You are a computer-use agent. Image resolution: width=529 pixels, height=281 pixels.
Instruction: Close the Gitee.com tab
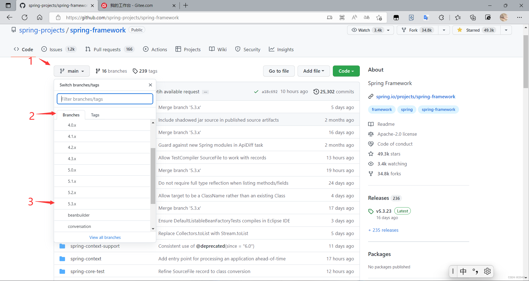click(174, 6)
